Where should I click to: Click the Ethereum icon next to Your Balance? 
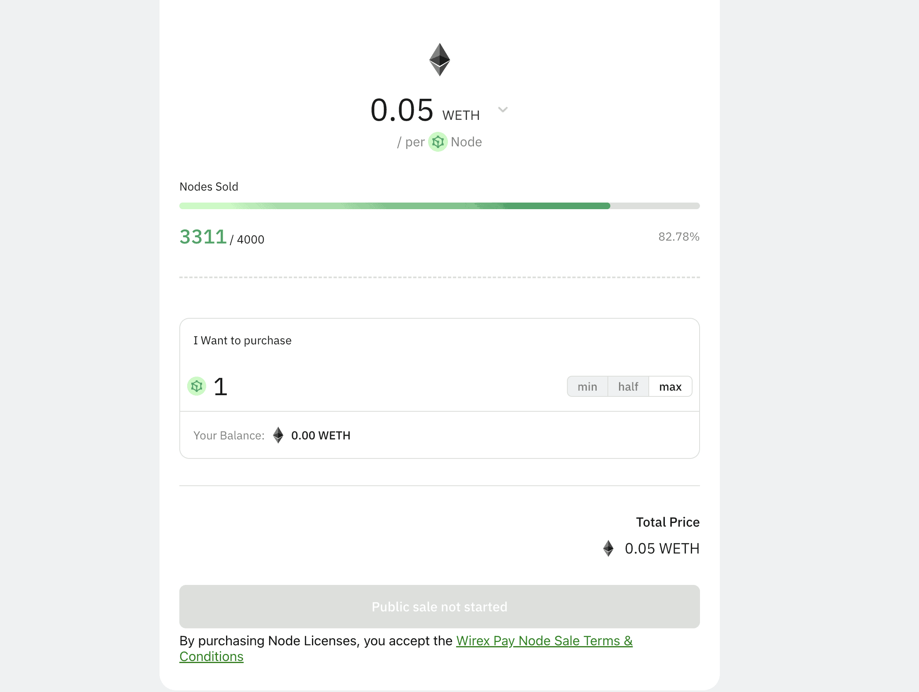pyautogui.click(x=278, y=435)
